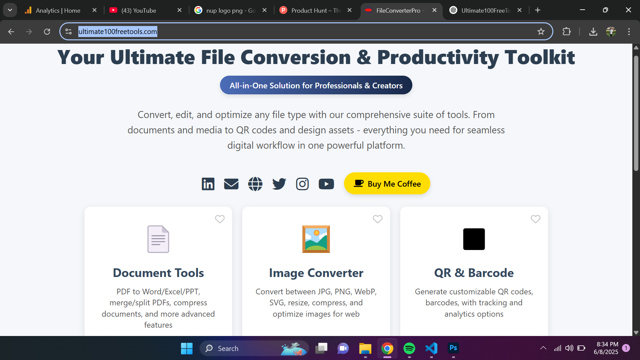Viewport: 640px width, 360px height.
Task: Click the Instagram icon
Action: (302, 184)
